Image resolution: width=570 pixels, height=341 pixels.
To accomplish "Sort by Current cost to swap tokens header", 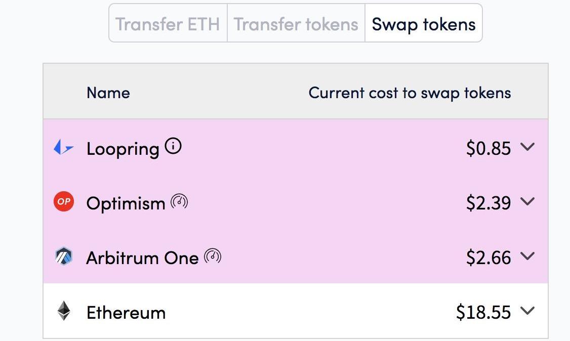I will [x=410, y=93].
